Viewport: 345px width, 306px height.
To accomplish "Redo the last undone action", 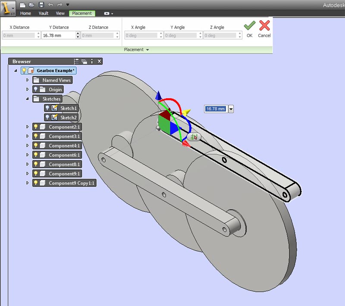I will (x=60, y=5).
